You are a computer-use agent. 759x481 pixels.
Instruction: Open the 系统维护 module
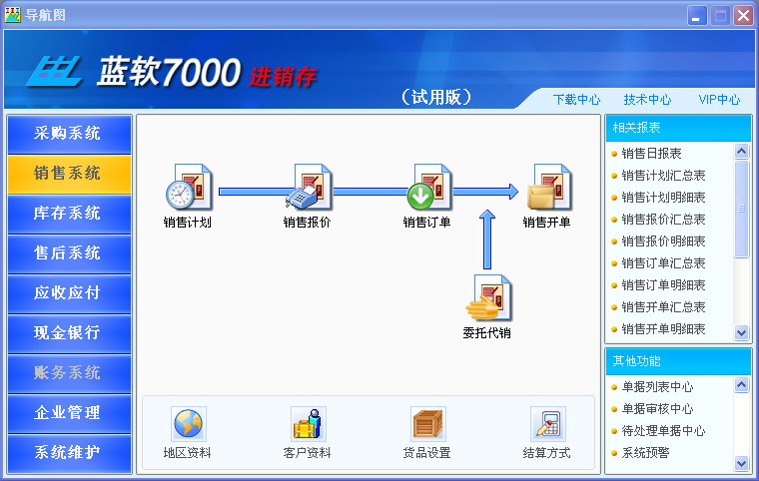click(69, 453)
